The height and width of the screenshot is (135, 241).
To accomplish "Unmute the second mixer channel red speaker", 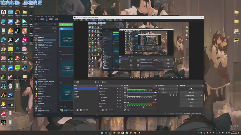I will 125,100.
